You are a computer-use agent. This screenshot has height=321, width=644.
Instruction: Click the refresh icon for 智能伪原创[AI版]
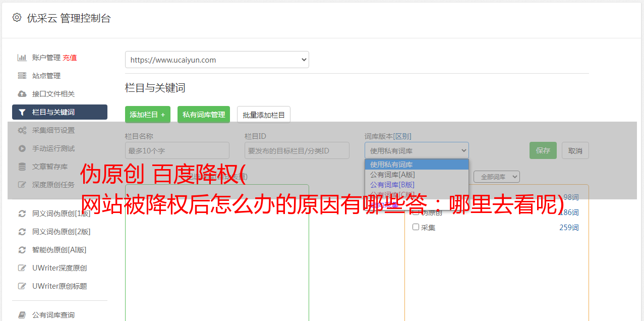[x=22, y=250]
